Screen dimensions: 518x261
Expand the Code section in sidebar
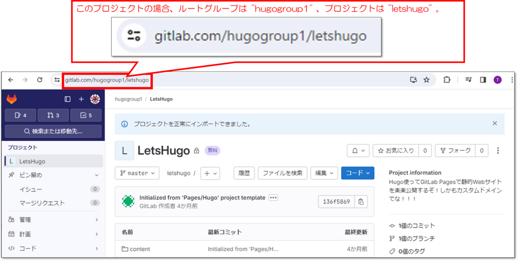(54, 248)
